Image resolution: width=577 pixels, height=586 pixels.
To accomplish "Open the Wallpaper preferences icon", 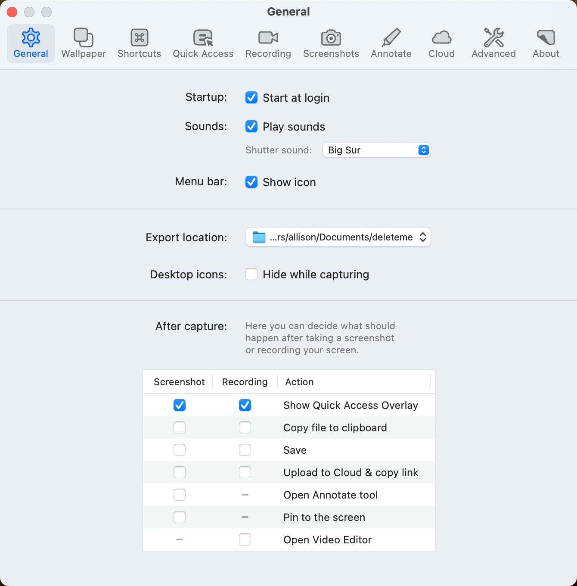I will tap(84, 38).
